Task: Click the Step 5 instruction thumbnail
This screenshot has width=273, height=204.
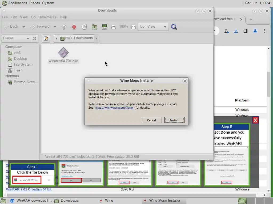Action: click(227, 155)
